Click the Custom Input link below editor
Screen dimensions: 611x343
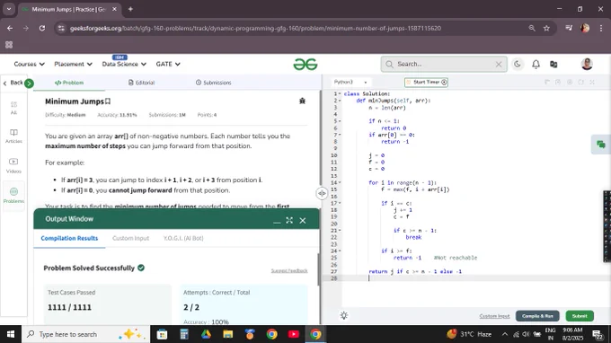[x=494, y=316]
